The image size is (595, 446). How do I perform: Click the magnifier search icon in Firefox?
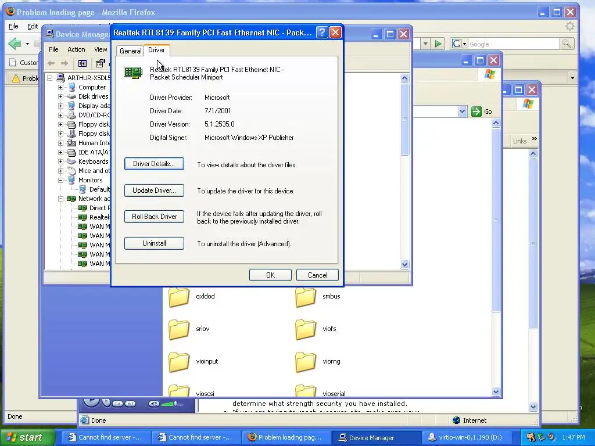click(x=567, y=44)
